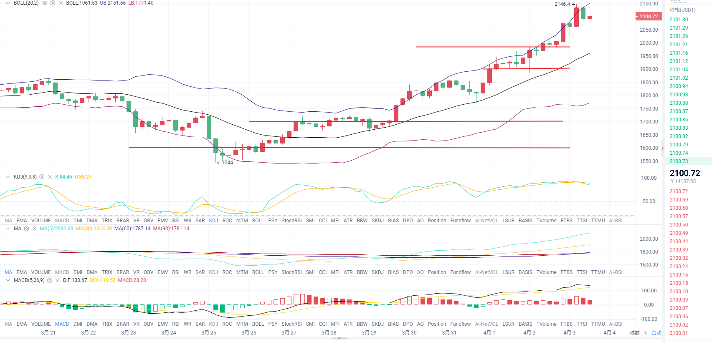
Task: Select Position tab in the MA panel row
Action: pyautogui.click(x=437, y=272)
